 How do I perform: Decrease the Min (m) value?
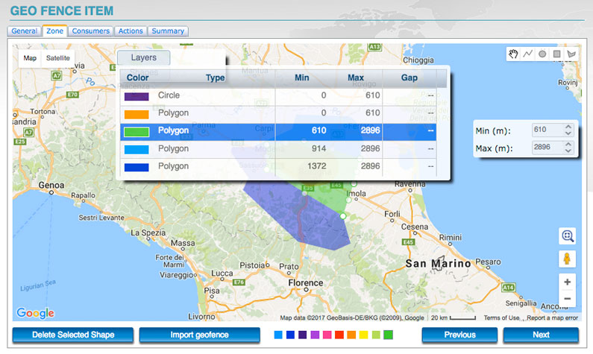coord(568,133)
